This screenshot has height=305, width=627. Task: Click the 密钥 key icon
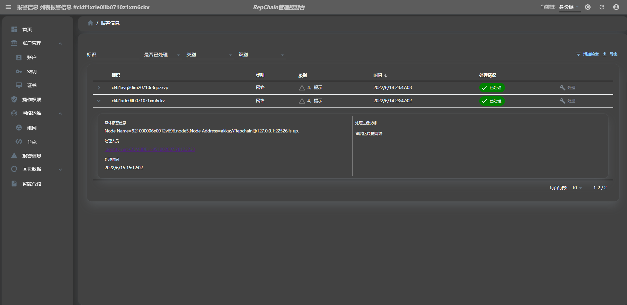click(x=19, y=72)
